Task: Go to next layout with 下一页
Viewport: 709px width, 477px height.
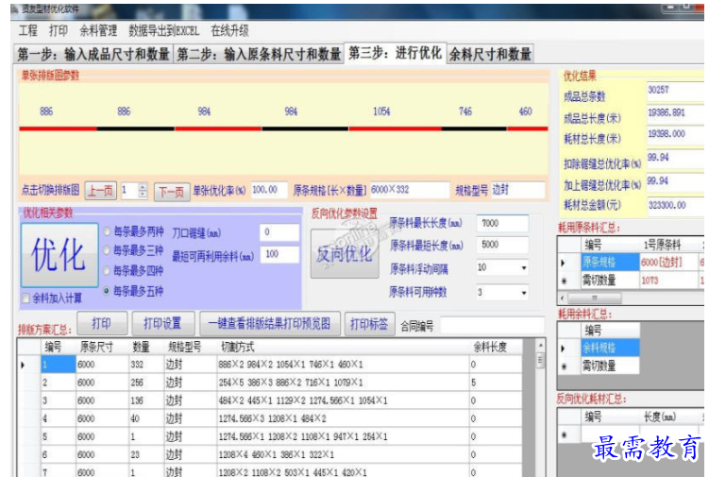Action: tap(171, 192)
